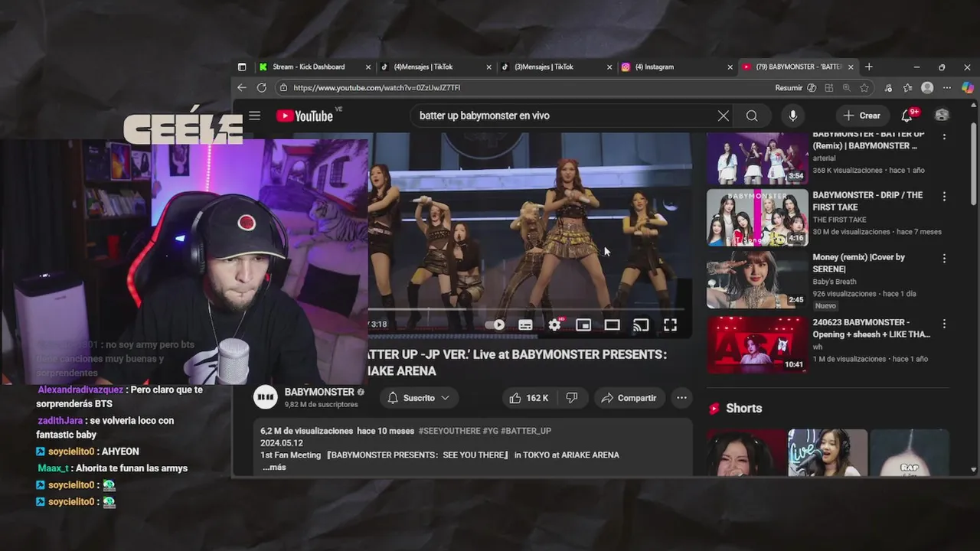Click the Compartir share button

tap(629, 398)
